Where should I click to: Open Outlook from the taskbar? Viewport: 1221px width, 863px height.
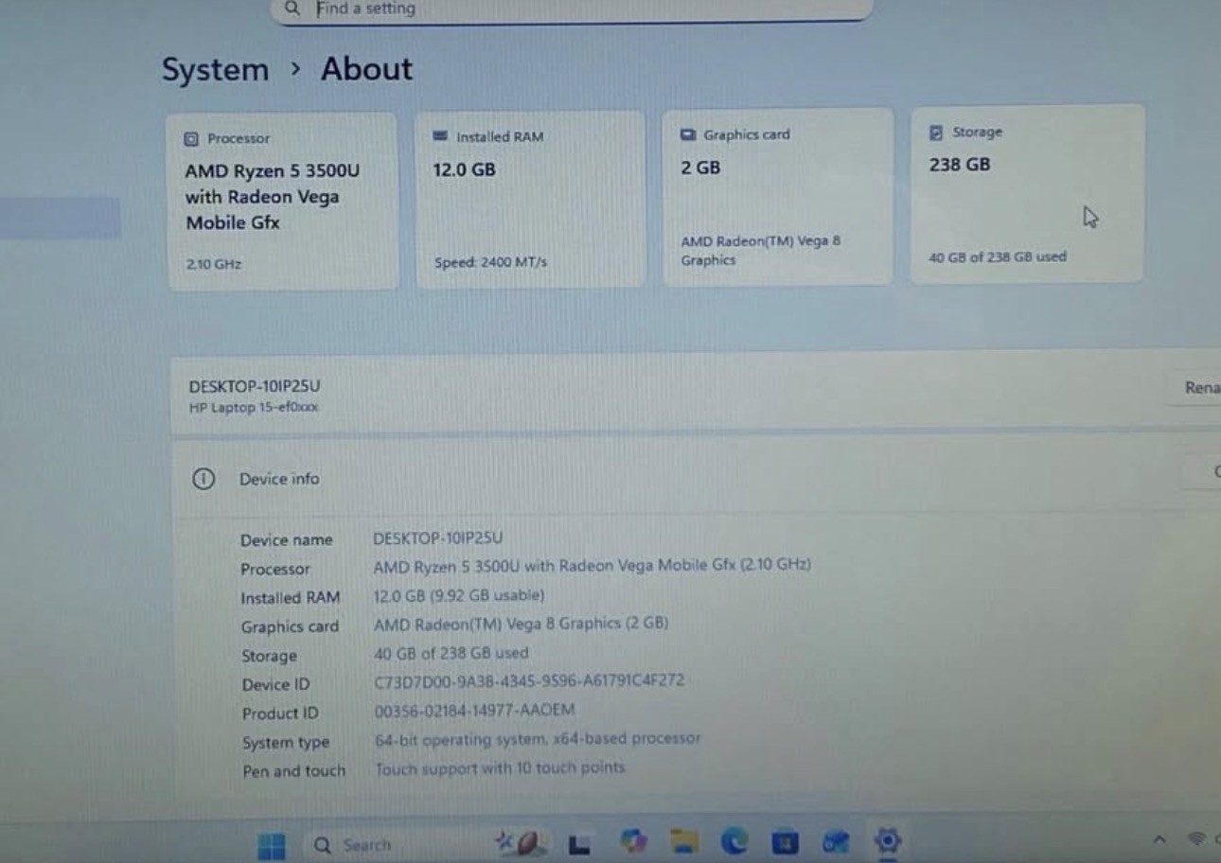(836, 841)
